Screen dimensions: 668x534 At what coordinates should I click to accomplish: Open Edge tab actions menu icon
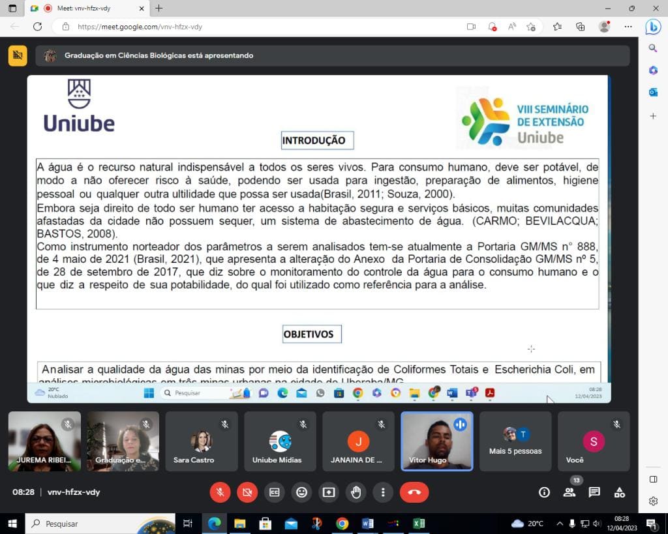(x=12, y=8)
